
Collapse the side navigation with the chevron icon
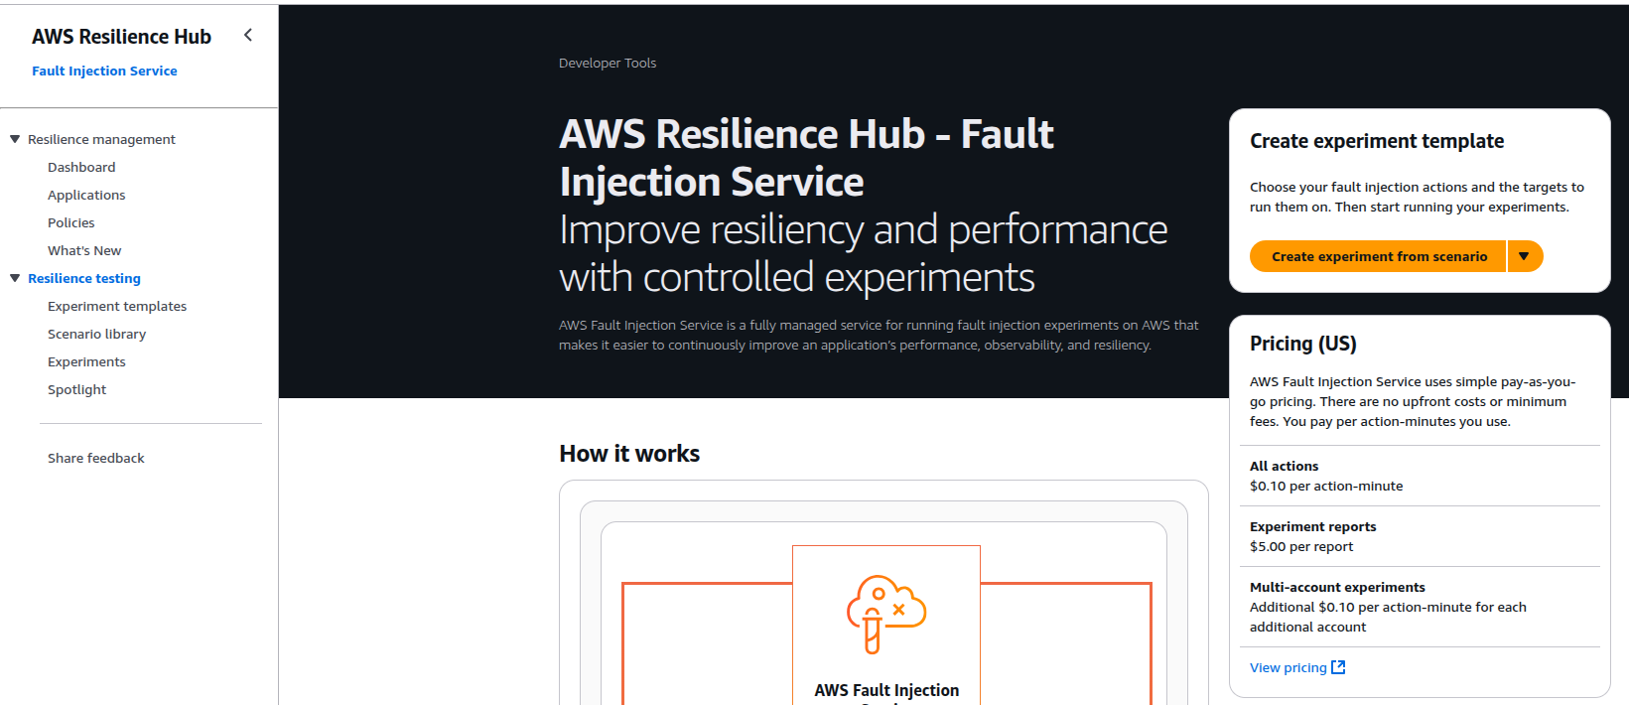(248, 35)
